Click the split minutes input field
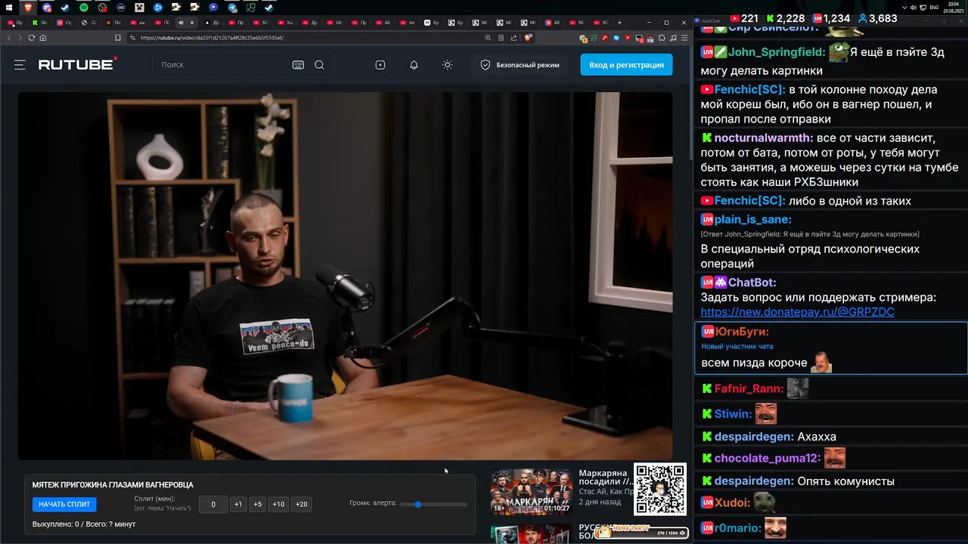 coord(213,504)
